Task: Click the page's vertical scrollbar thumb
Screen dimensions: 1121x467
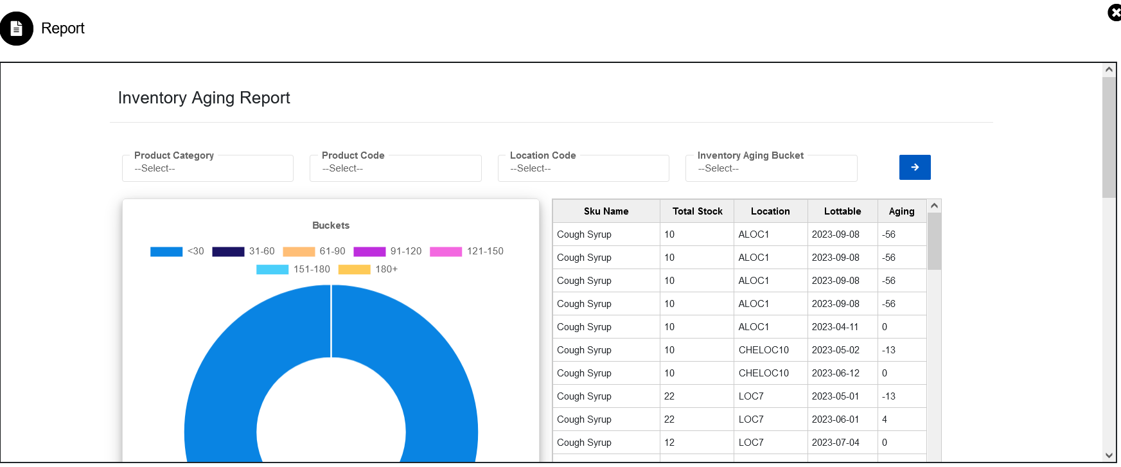Action: (x=1109, y=137)
